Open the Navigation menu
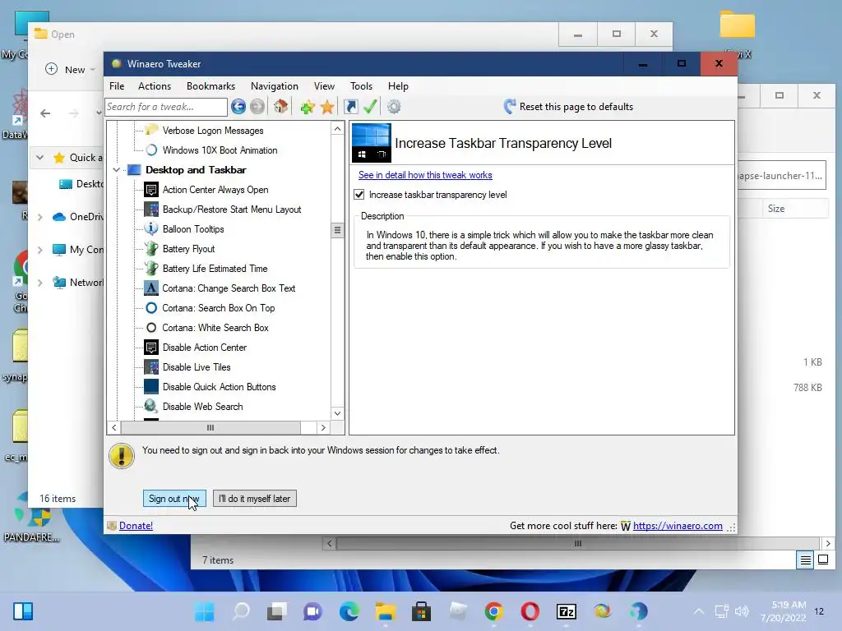 [x=274, y=85]
